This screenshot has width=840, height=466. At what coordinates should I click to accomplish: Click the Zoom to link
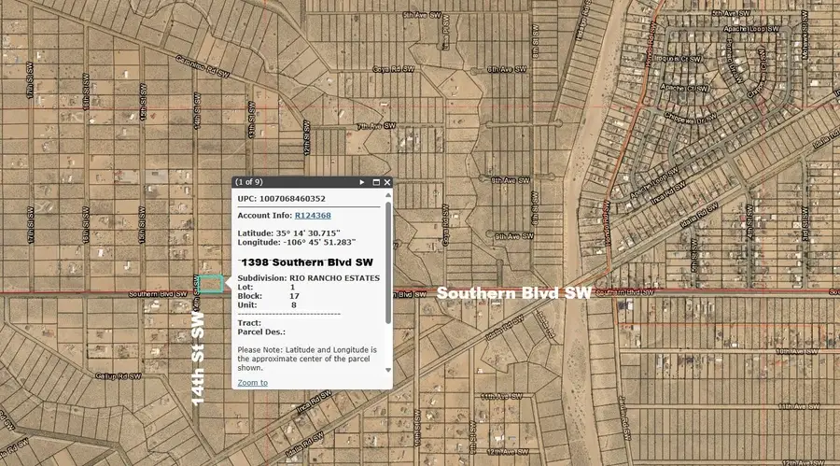252,383
